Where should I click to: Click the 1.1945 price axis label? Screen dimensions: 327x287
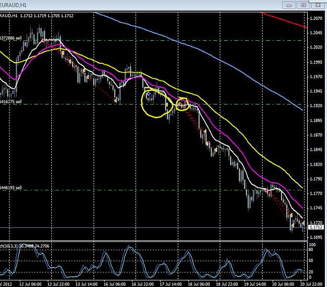tap(316, 91)
